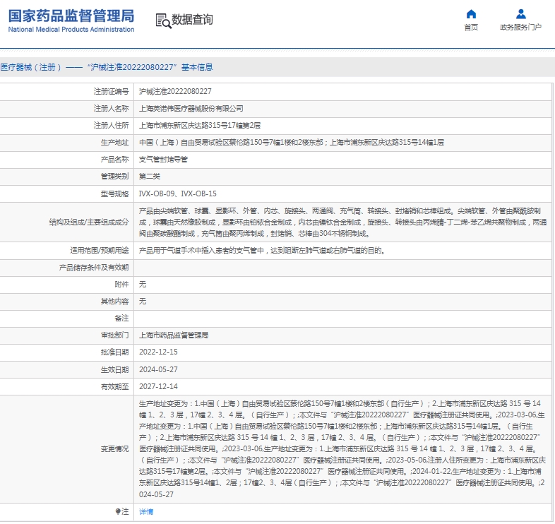Click approval date 2022-12-15
This screenshot has height=524, width=555.
[158, 352]
